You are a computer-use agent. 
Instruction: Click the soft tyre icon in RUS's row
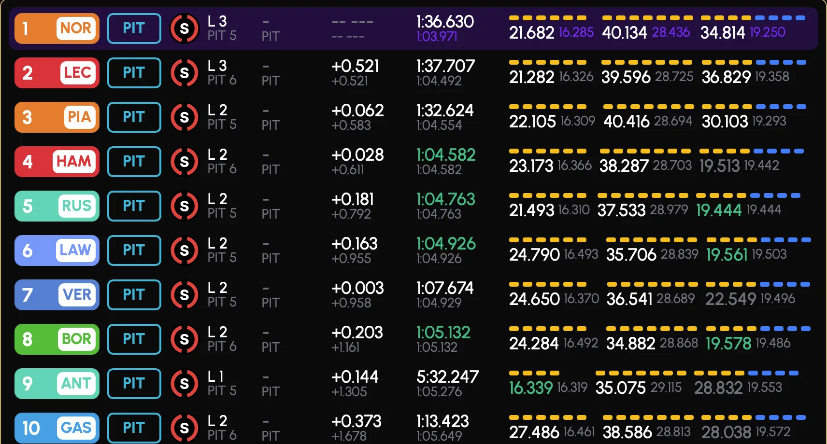[184, 206]
